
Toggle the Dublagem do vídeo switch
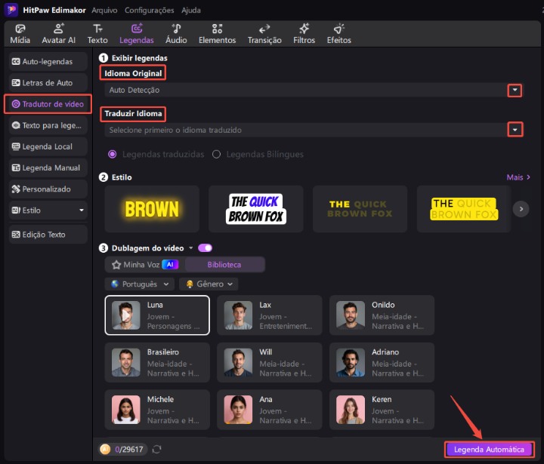click(205, 247)
